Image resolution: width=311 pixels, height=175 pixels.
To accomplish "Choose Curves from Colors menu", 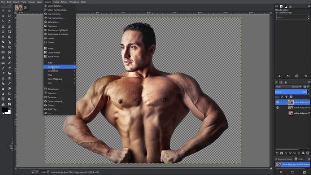I will click(59, 42).
